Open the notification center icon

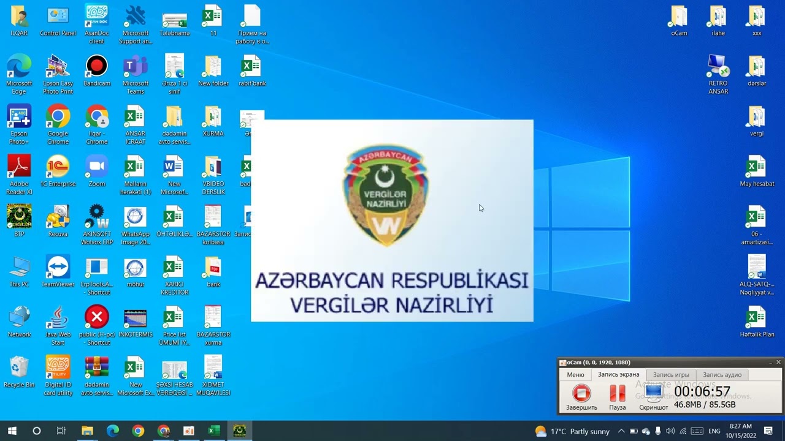click(768, 431)
